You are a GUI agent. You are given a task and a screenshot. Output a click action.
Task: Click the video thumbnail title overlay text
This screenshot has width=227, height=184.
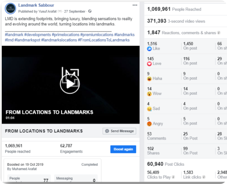click(49, 112)
